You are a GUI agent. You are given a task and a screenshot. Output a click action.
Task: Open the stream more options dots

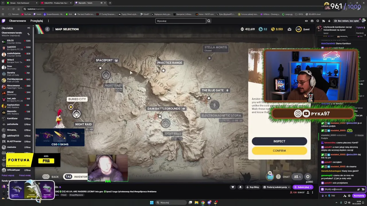(313, 193)
